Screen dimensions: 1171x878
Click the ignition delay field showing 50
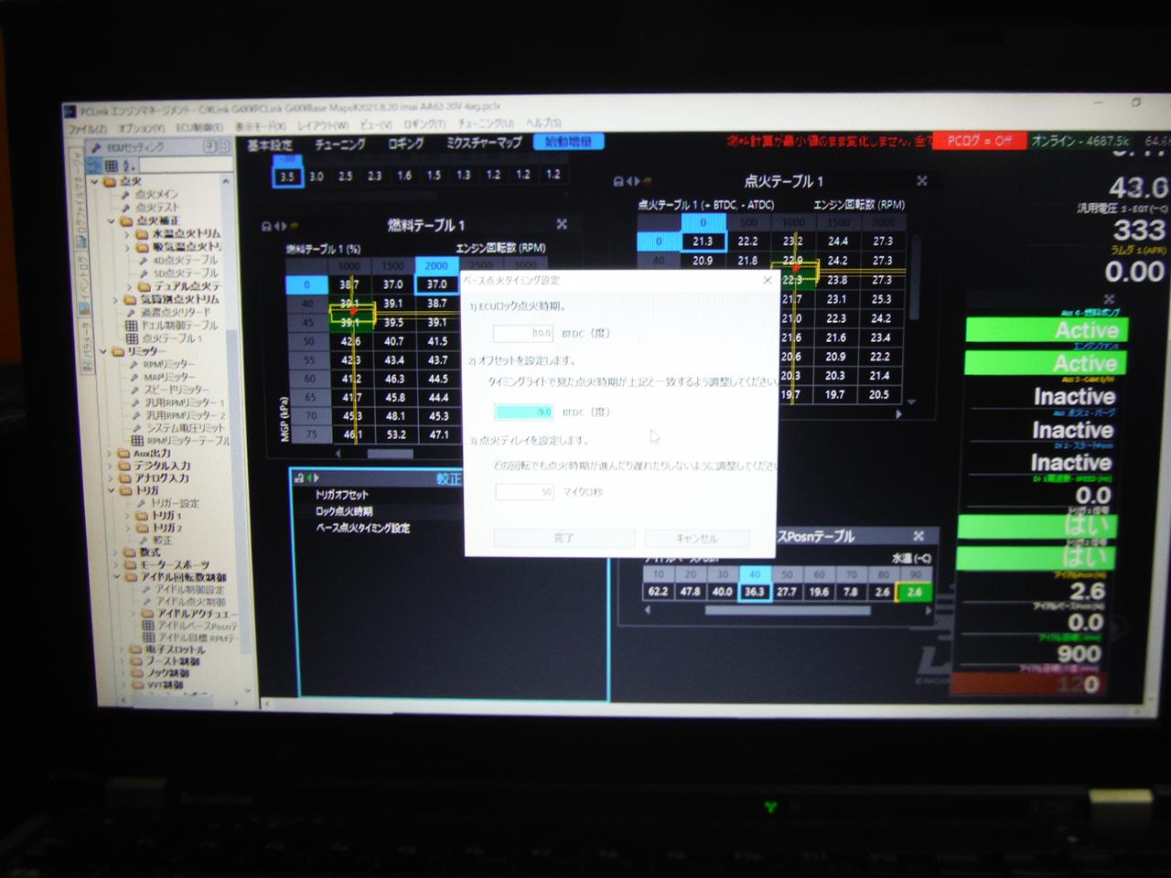click(524, 492)
